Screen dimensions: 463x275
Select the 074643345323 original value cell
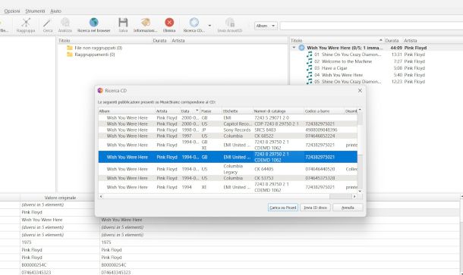pyautogui.click(x=60, y=272)
